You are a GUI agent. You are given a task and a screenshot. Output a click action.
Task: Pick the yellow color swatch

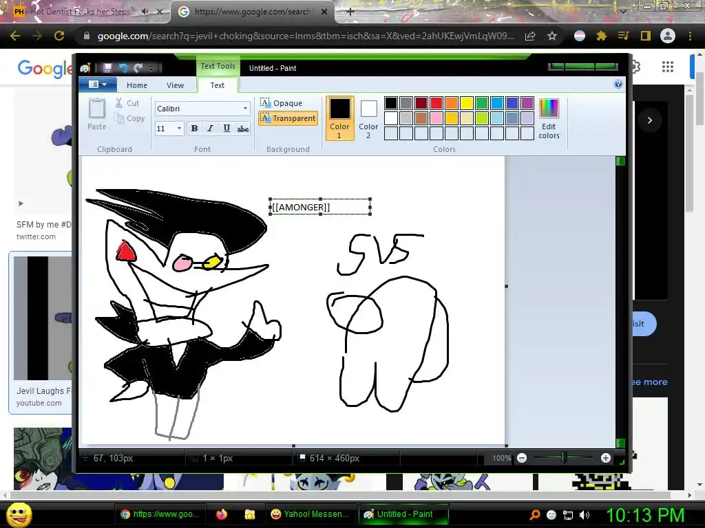(x=466, y=103)
